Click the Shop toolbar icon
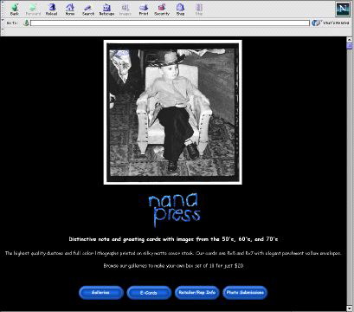Image resolution: width=354 pixels, height=312 pixels. tap(180, 10)
